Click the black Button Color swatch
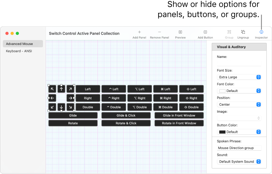The height and width of the screenshot is (174, 272). [x=222, y=132]
